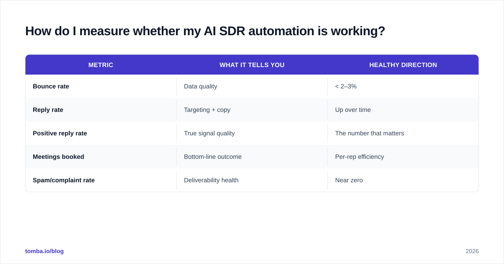504x264 pixels.
Task: Select the Targeting + copy cell
Action: (x=252, y=110)
